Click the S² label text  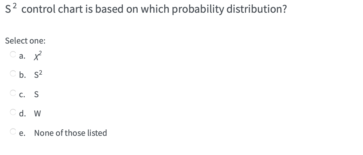coord(38,75)
